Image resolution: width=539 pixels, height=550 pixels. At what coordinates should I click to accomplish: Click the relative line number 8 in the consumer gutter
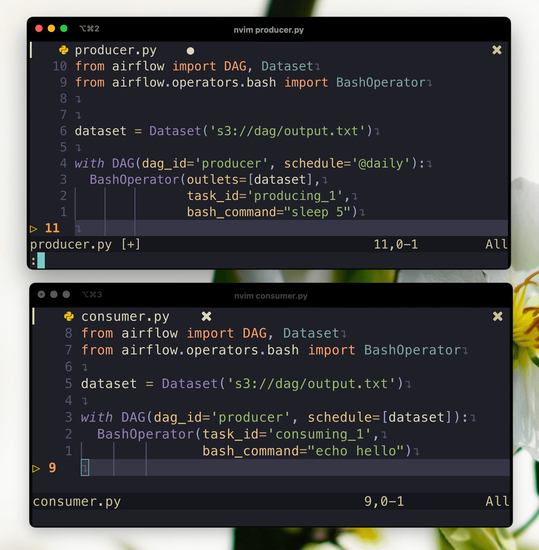68,334
